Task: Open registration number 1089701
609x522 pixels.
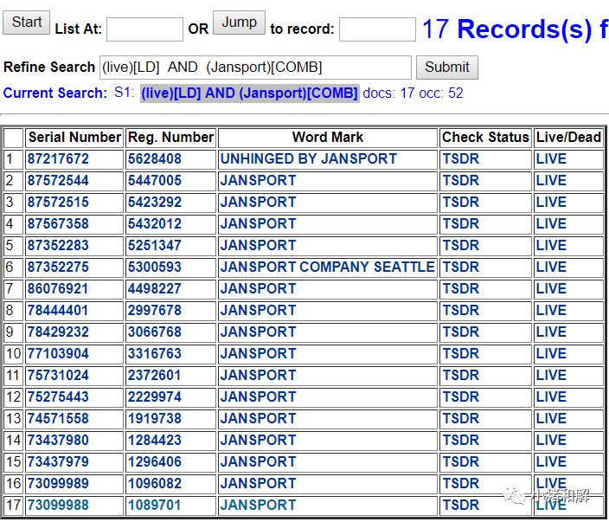Action: point(155,506)
